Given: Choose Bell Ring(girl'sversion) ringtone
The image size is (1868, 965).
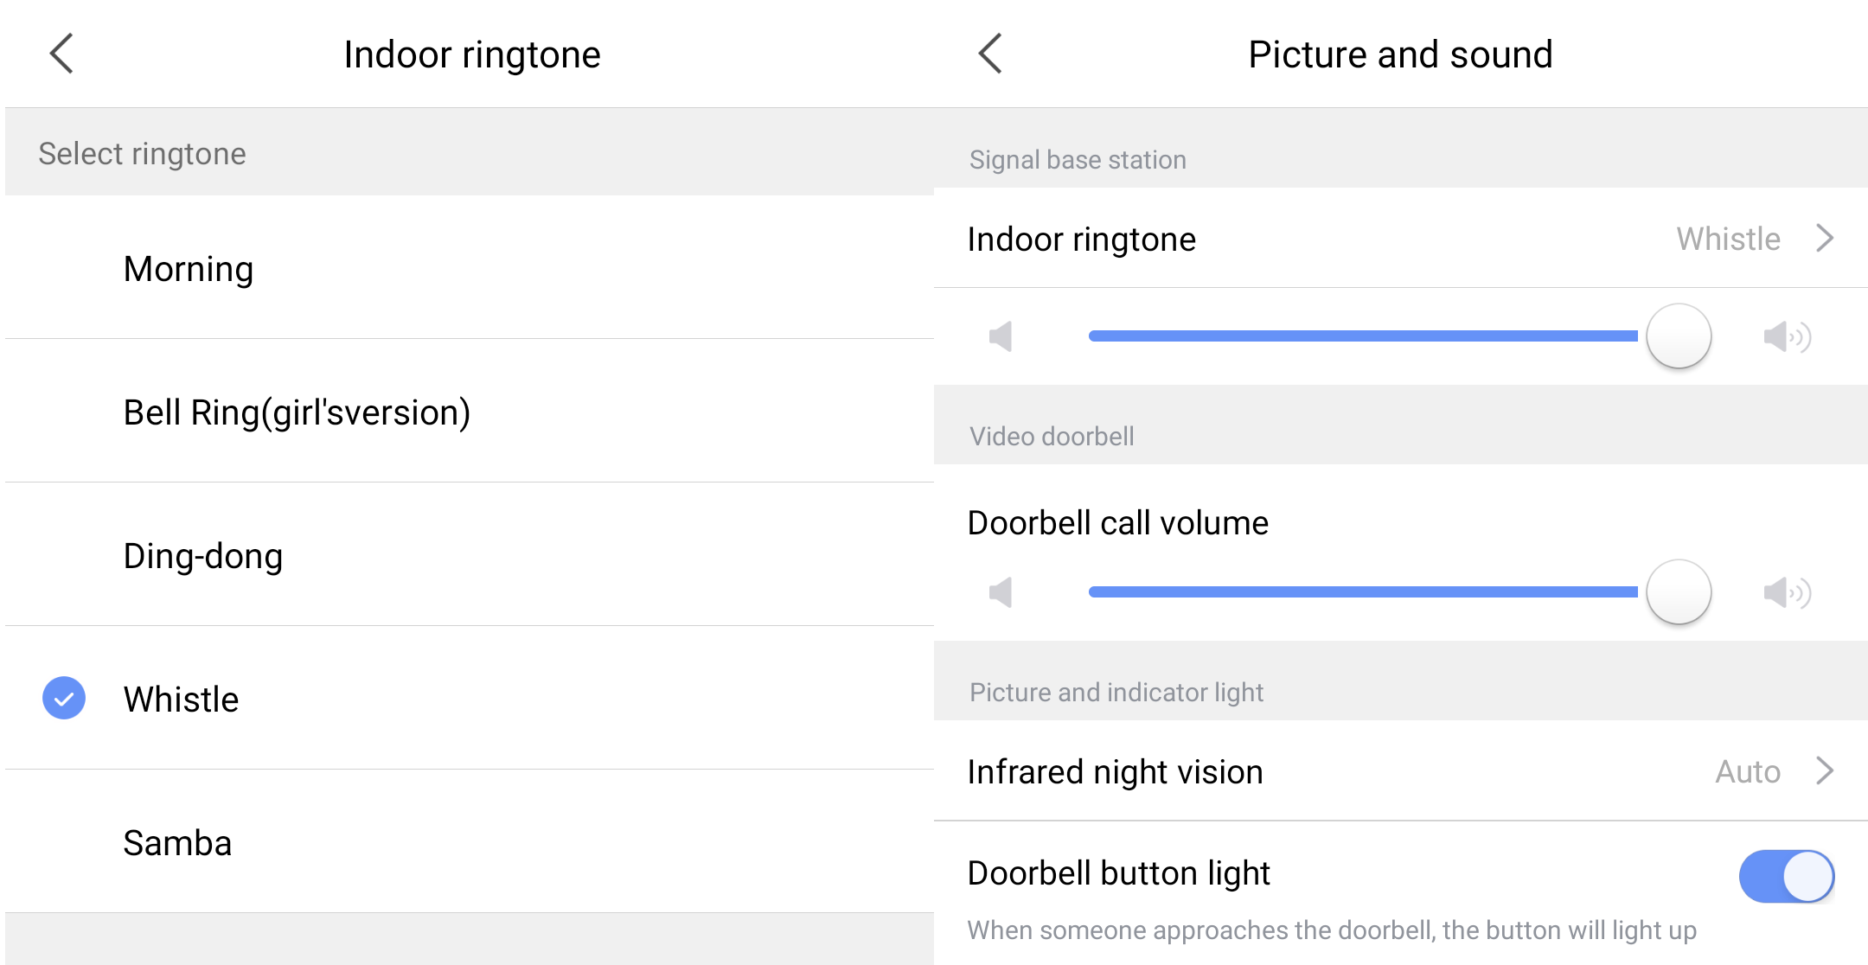Looking at the screenshot, I should (297, 412).
